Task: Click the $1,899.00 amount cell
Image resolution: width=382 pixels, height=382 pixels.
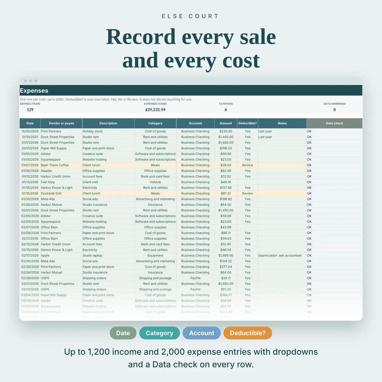Action: (226, 255)
